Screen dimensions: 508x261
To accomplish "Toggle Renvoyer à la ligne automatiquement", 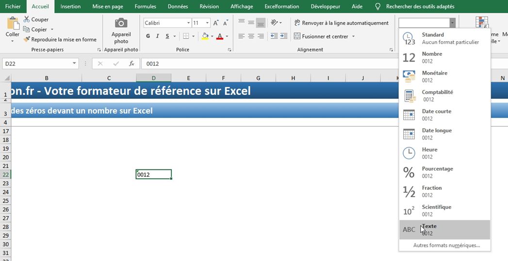I will pos(342,23).
